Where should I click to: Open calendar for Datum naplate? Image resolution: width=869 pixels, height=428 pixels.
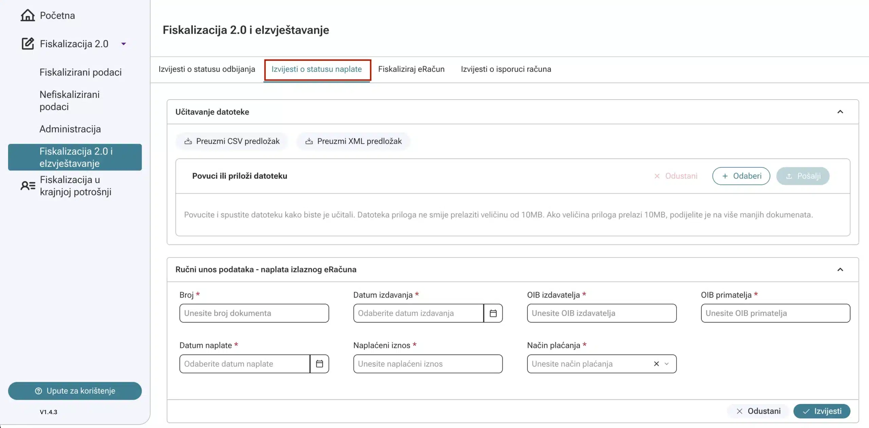(319, 364)
